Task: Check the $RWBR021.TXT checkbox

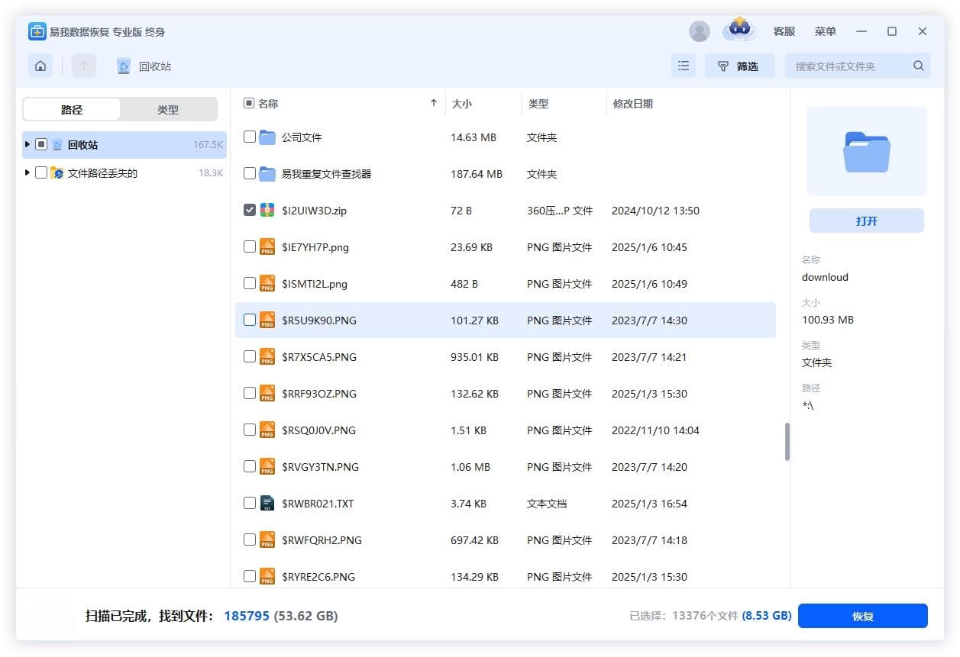Action: tap(250, 503)
